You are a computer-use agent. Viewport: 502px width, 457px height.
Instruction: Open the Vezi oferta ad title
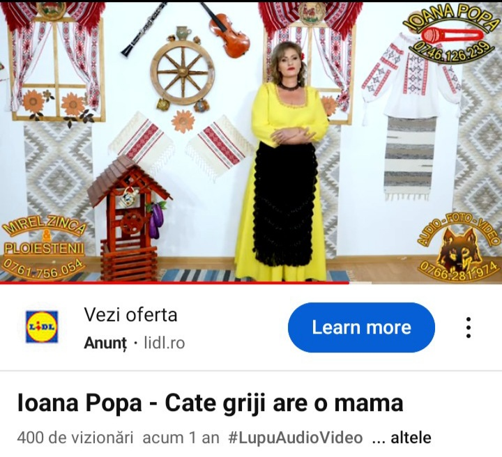pos(130,315)
